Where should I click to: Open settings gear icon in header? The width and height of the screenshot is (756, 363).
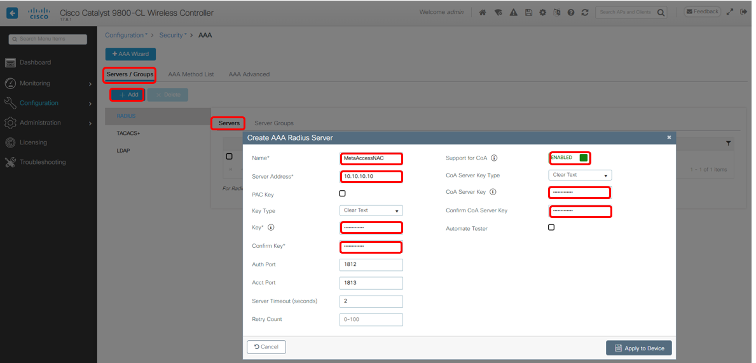click(542, 13)
